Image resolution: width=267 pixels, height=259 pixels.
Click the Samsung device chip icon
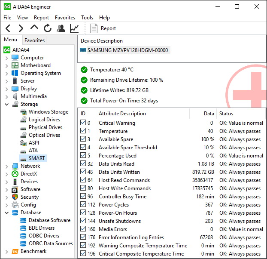[83, 50]
